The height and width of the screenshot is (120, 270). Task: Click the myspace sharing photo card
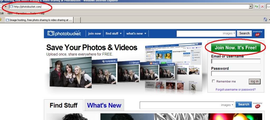(104, 71)
